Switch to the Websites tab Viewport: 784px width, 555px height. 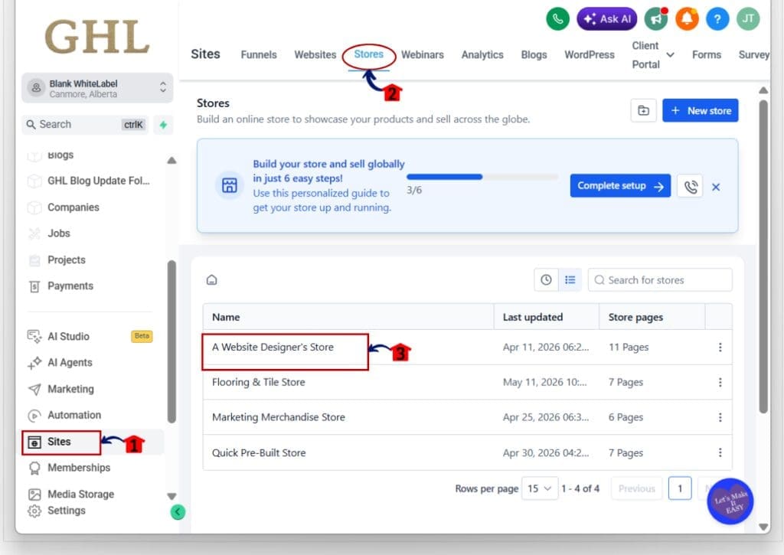click(315, 55)
